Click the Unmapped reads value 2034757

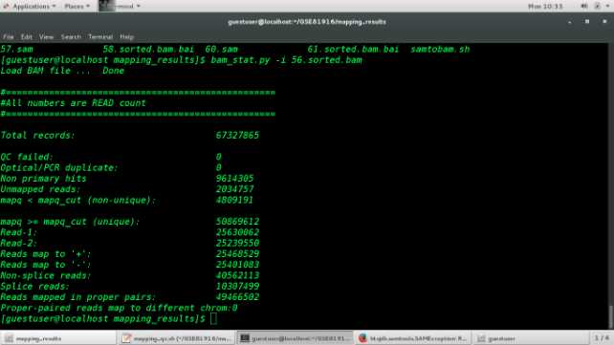[x=234, y=189]
